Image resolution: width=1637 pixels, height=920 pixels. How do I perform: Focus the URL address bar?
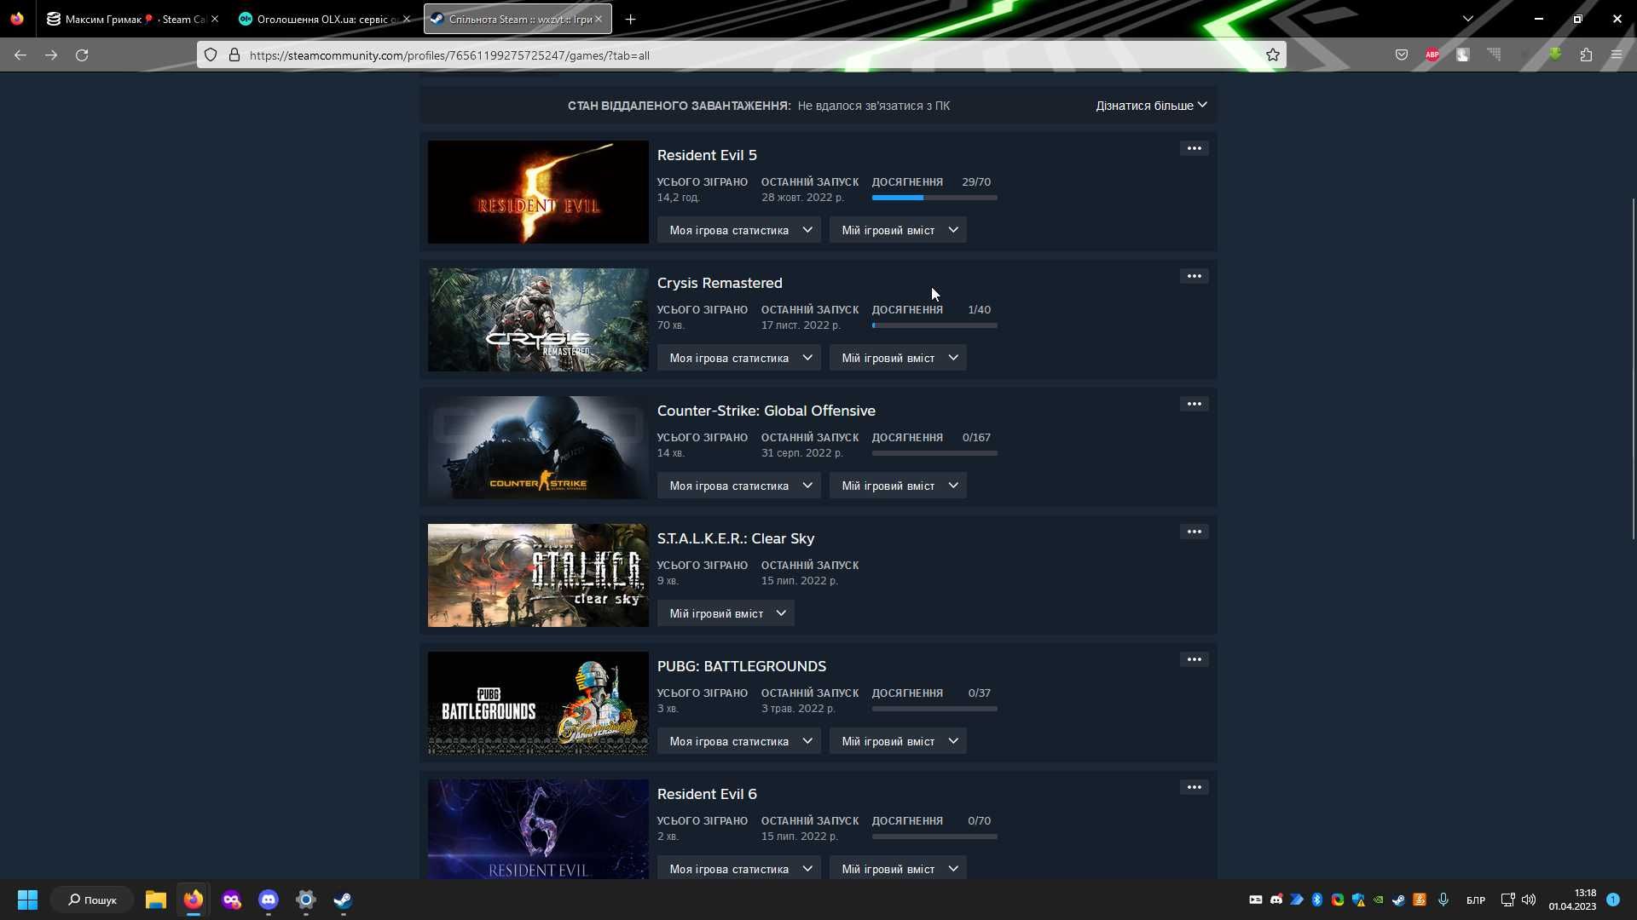click(x=742, y=55)
